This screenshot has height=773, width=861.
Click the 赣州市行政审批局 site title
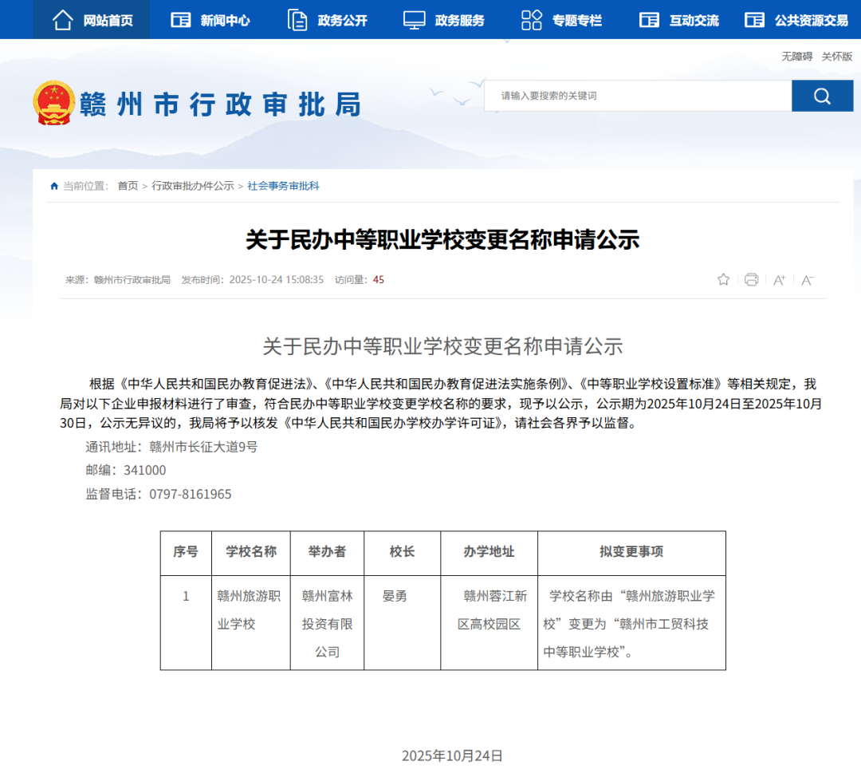220,105
